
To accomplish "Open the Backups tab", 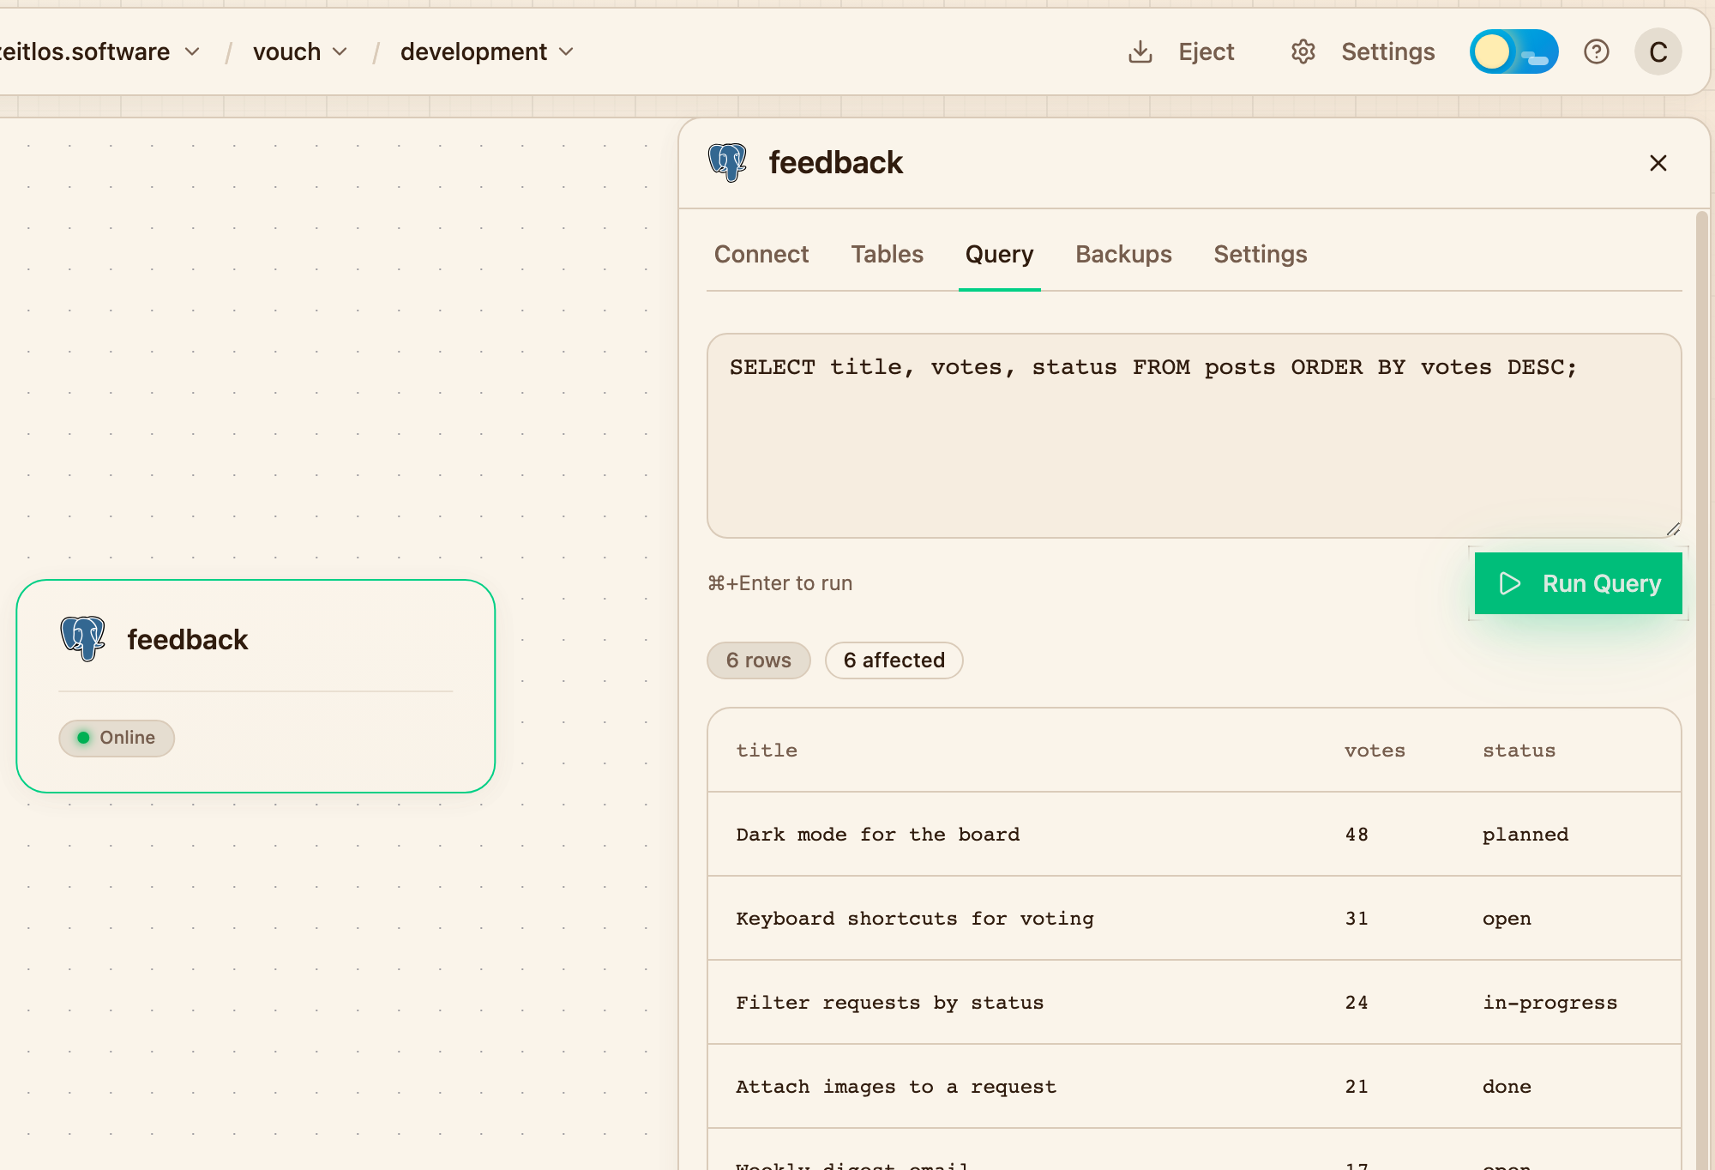I will coord(1123,254).
